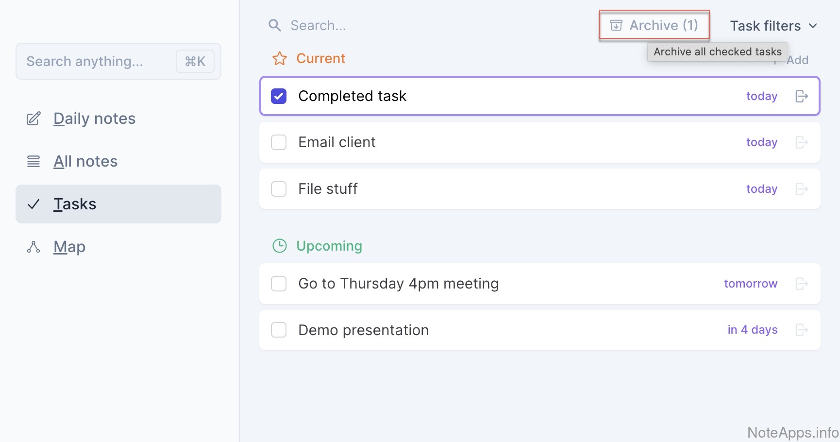This screenshot has width=840, height=442.
Task: Open All notes from the sidebar
Action: (x=85, y=161)
